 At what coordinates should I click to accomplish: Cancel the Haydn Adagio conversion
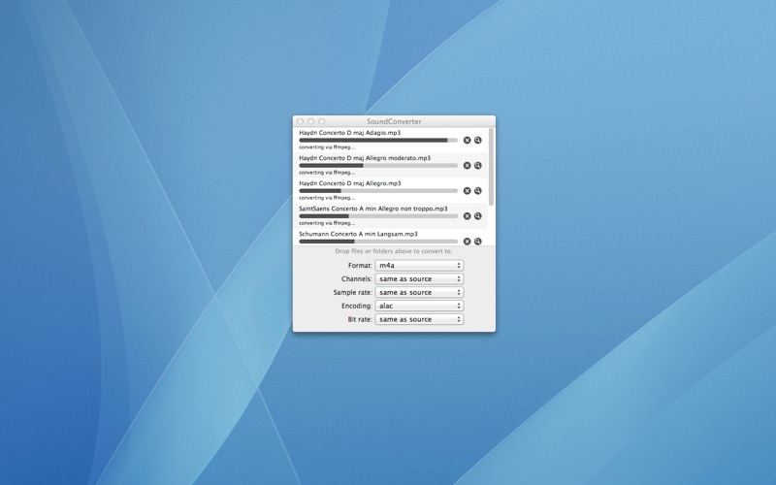[467, 141]
